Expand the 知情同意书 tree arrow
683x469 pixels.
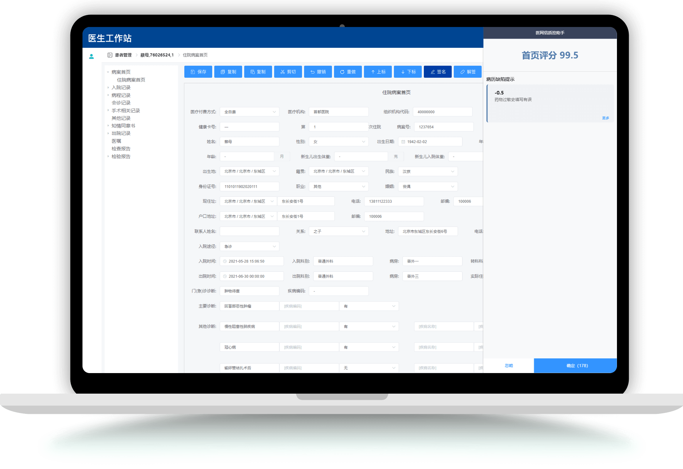pyautogui.click(x=108, y=126)
